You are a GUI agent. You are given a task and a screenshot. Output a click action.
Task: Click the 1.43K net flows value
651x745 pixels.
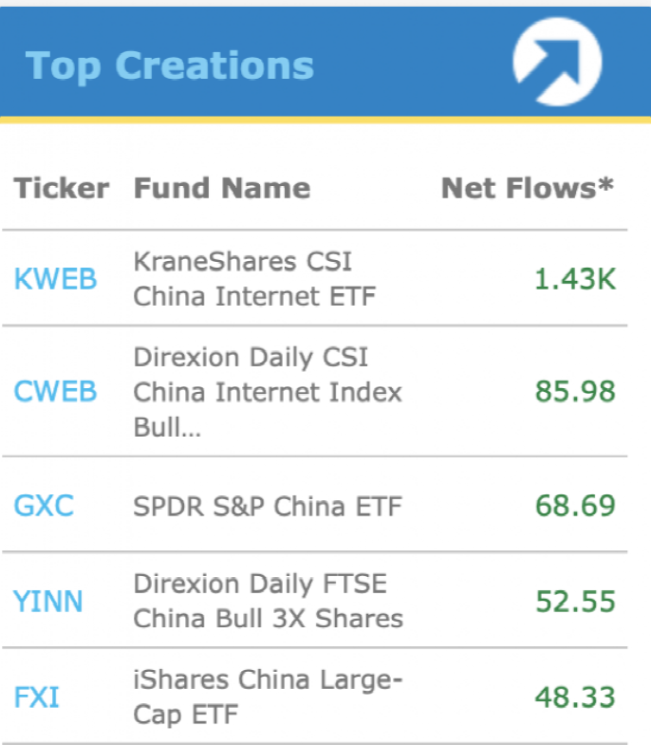point(576,279)
